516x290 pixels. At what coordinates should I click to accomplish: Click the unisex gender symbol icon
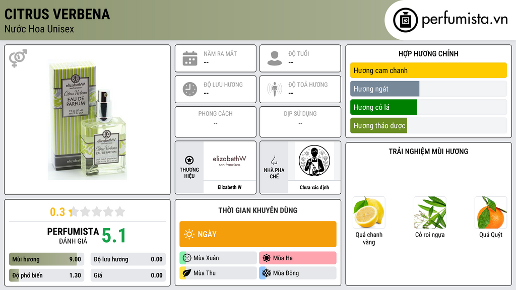[x=18, y=58]
